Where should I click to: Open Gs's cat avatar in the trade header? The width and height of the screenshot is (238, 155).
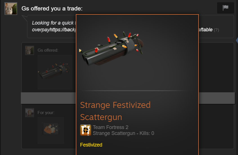coord(11,9)
